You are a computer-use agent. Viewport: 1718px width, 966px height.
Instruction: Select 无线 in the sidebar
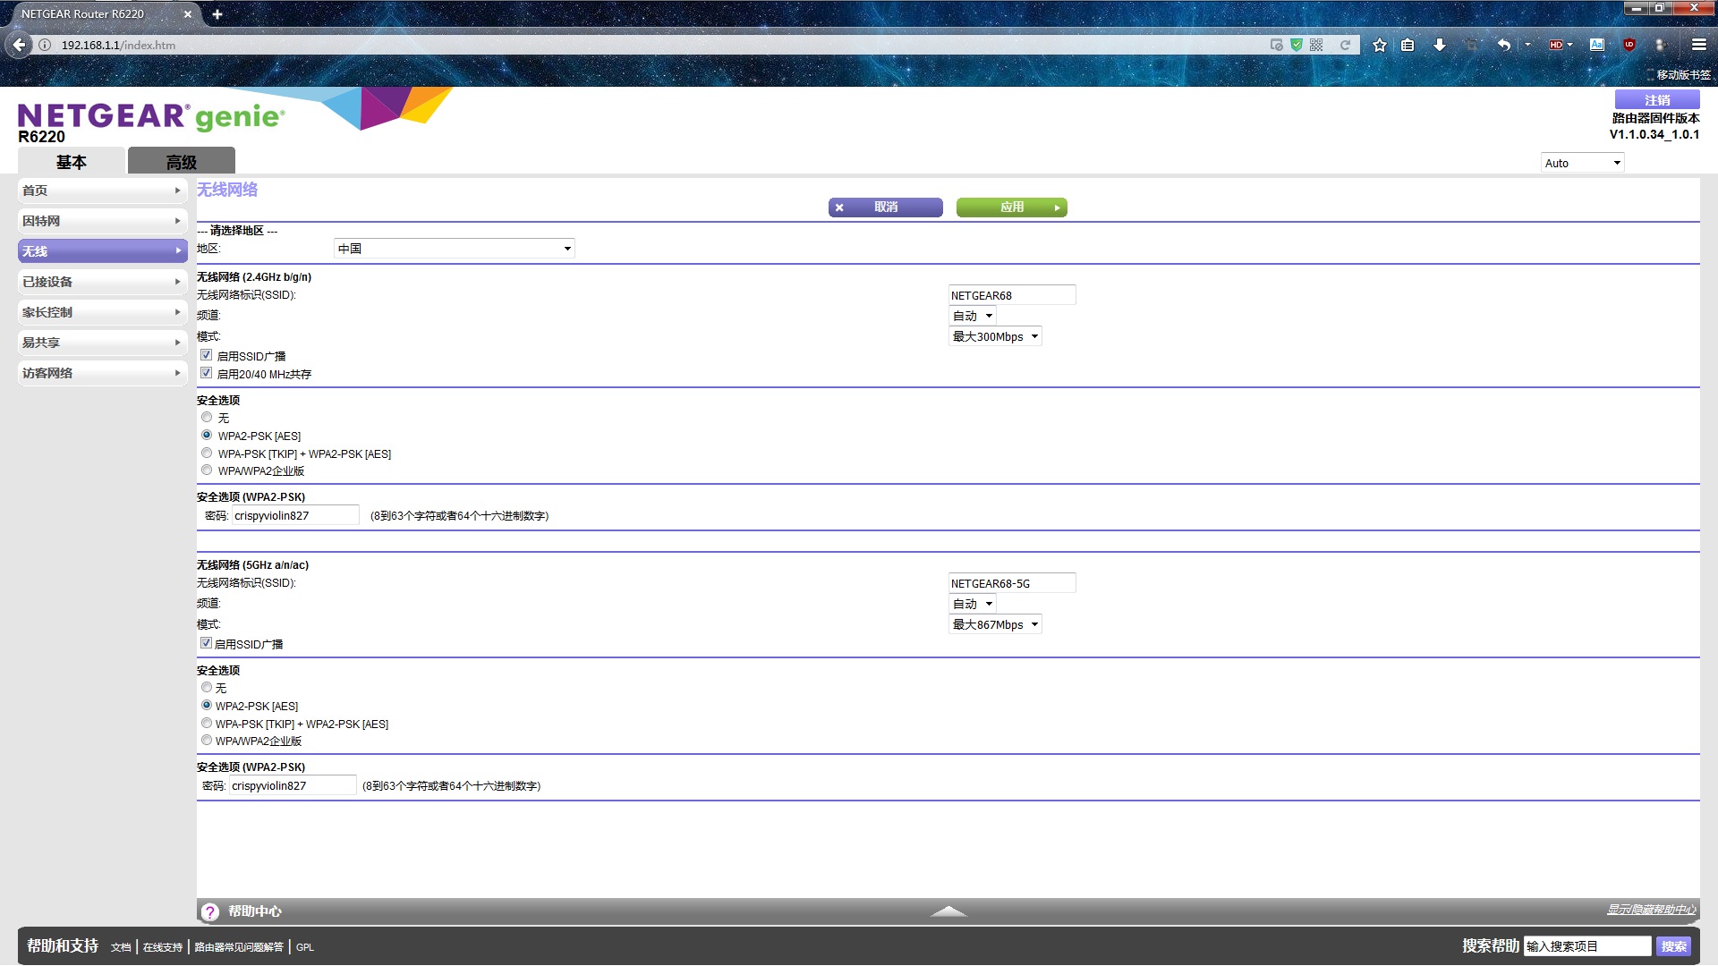pos(102,251)
